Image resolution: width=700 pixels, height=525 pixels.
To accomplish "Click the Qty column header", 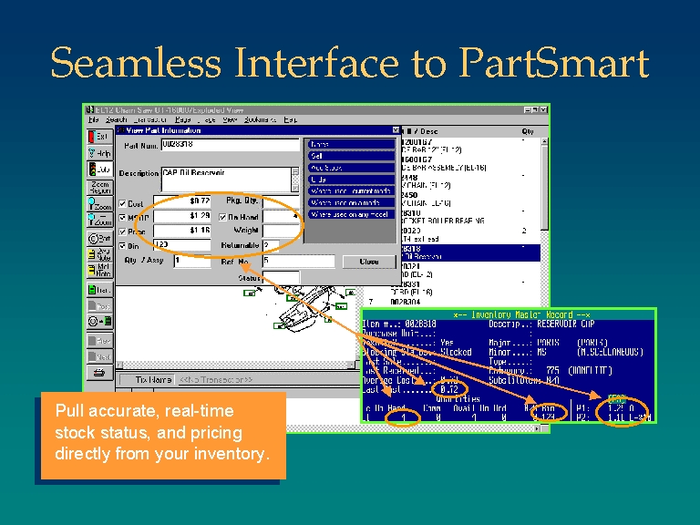I will click(528, 131).
